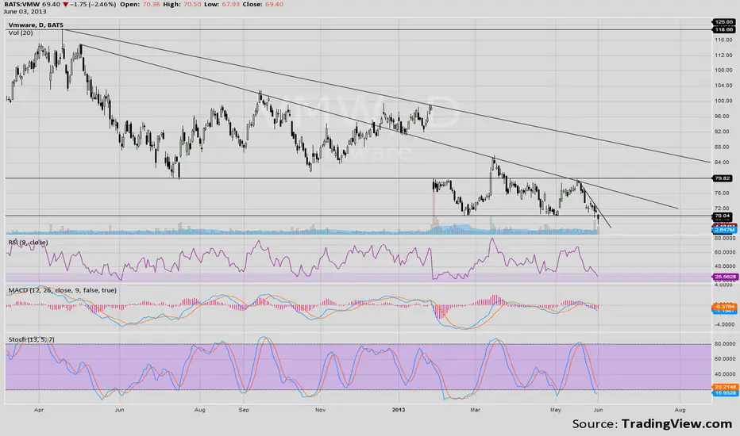Image resolution: width=740 pixels, height=436 pixels.
Task: Click the orange 23.2148 Stoch value tag
Action: point(724,387)
